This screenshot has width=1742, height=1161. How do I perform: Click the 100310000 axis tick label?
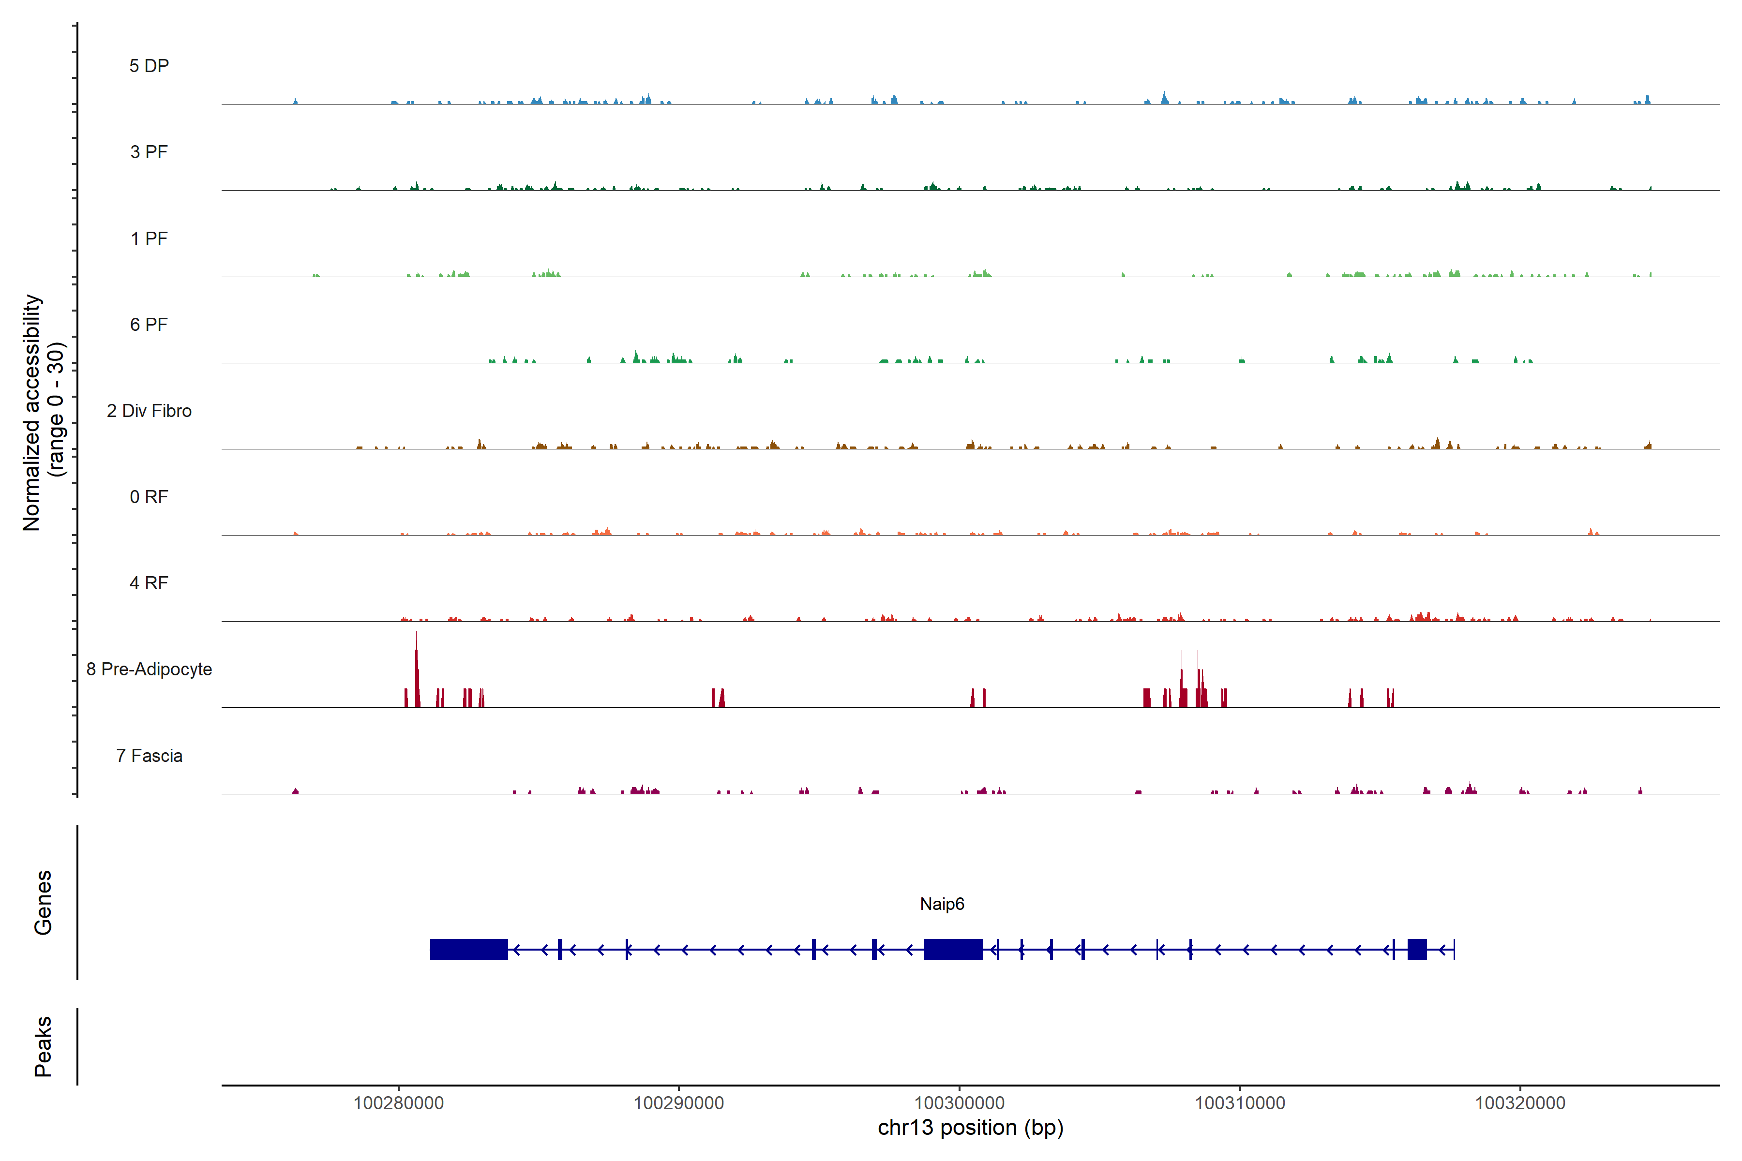coord(1240,1102)
